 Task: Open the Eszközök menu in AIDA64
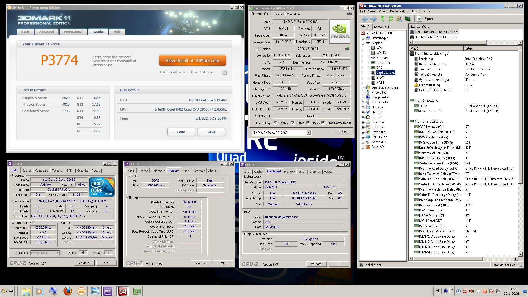point(414,11)
